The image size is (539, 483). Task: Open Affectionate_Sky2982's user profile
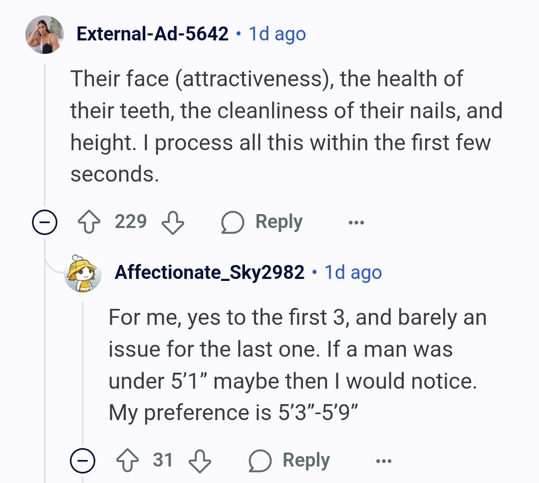tap(209, 272)
